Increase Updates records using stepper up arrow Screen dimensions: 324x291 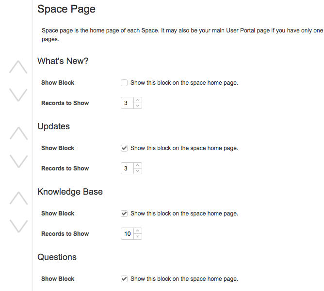[x=138, y=166]
